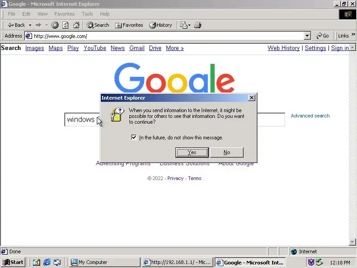Open the Privacy link
The height and width of the screenshot is (268, 357).
point(175,178)
